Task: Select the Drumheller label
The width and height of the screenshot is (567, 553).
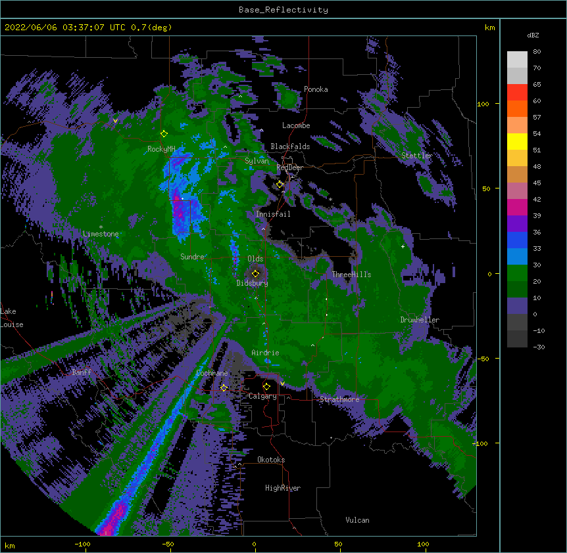Action: (420, 320)
